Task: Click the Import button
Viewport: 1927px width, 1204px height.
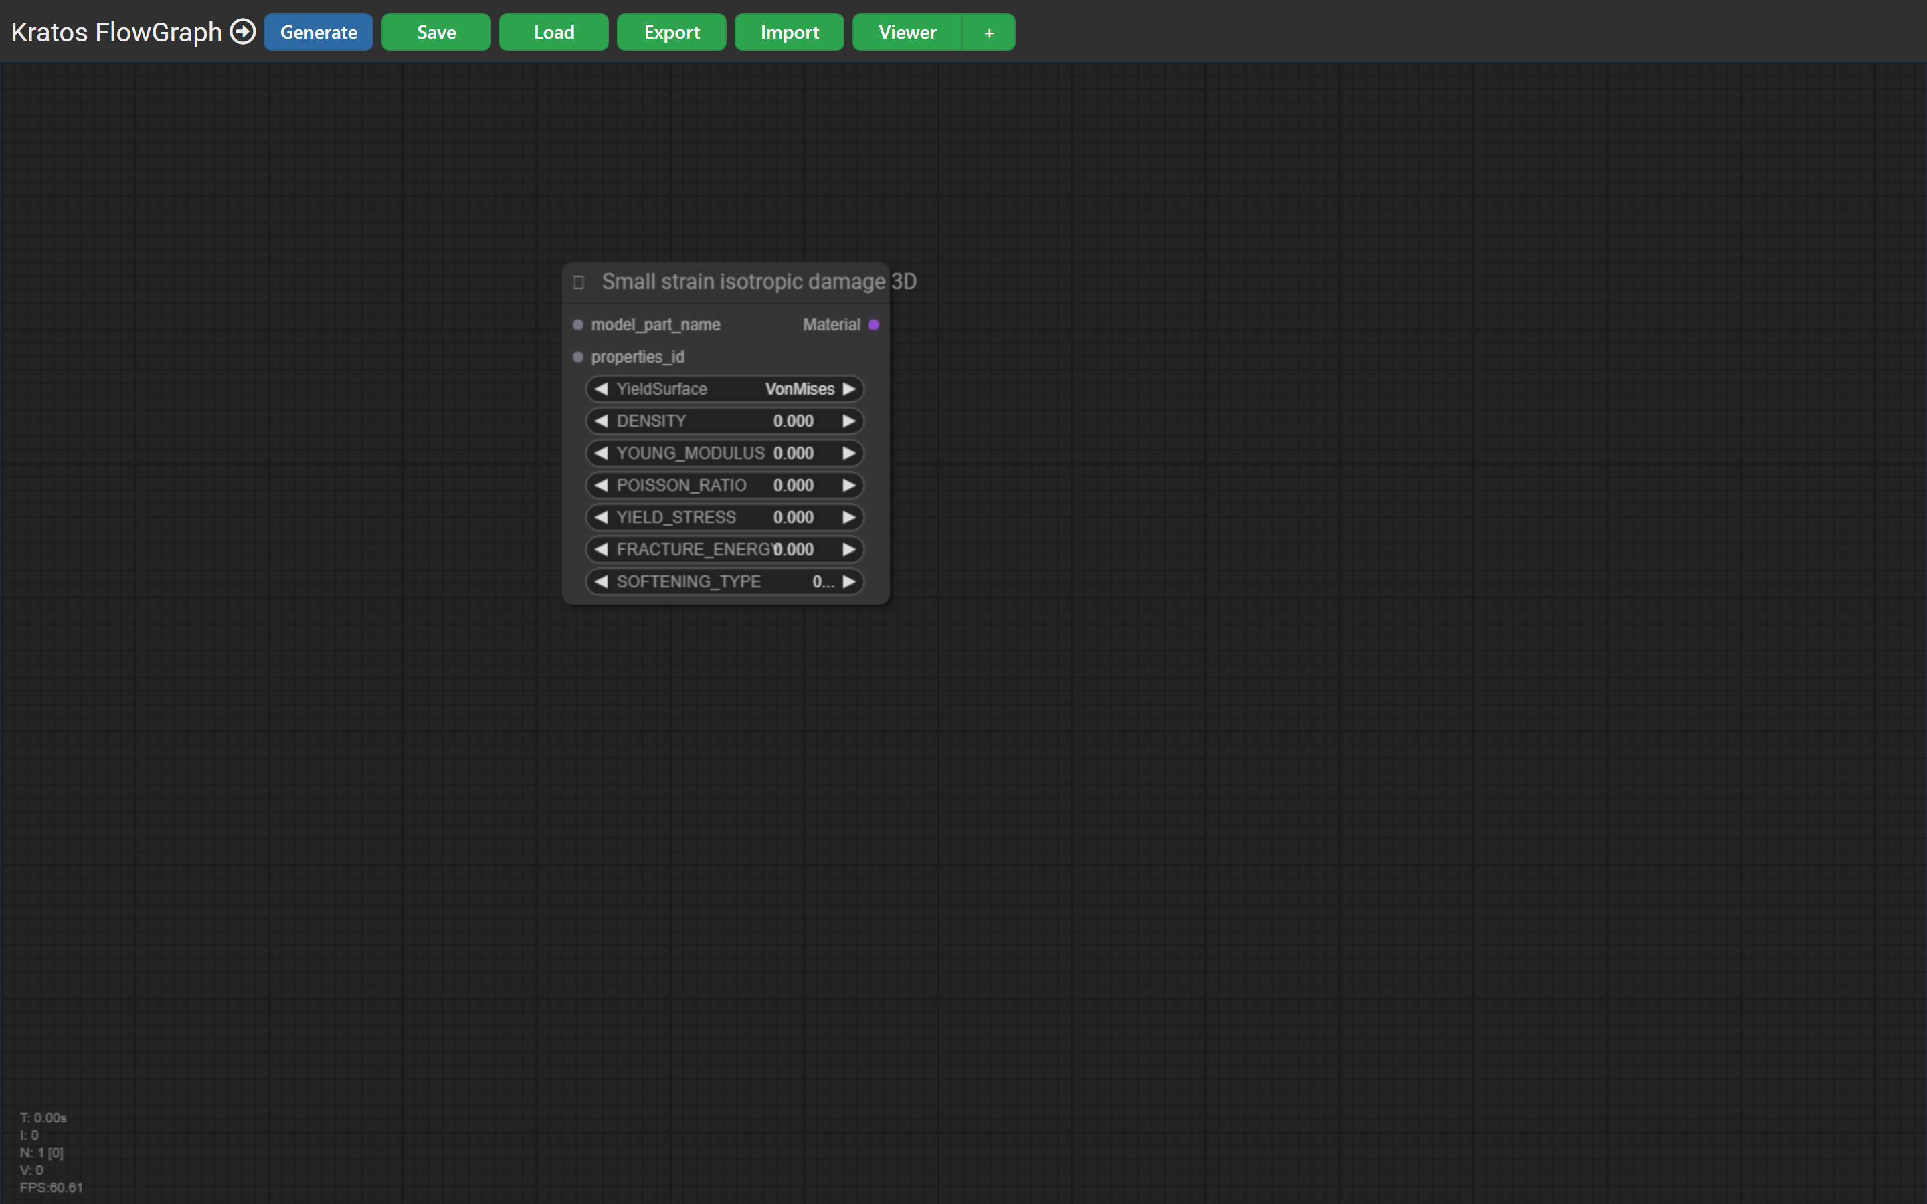Action: point(789,32)
